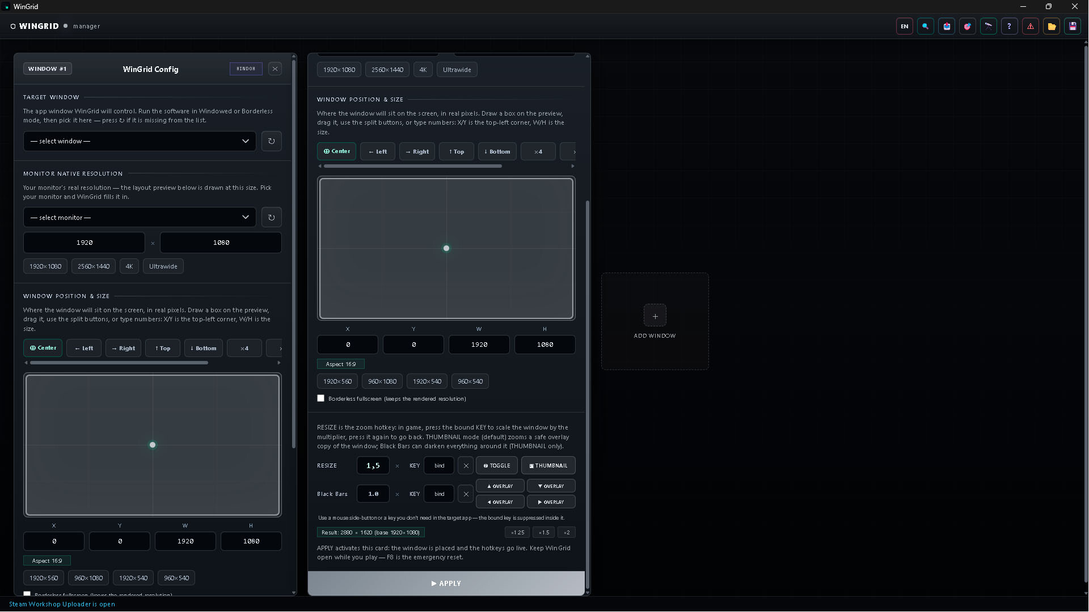Open the yellow folder icon
Image resolution: width=1089 pixels, height=612 pixels.
point(1051,26)
